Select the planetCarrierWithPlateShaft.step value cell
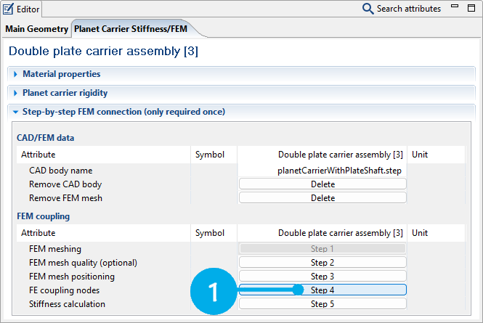This screenshot has width=483, height=323. 322,171
